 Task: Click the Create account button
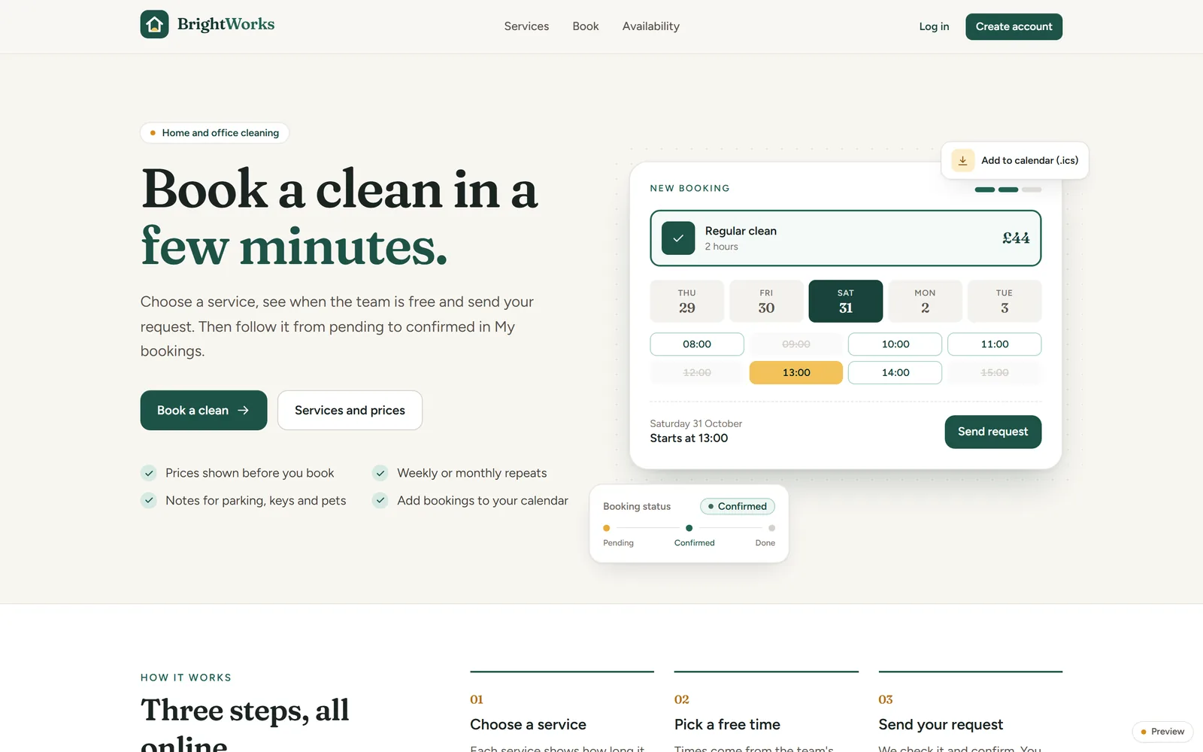coord(1014,26)
